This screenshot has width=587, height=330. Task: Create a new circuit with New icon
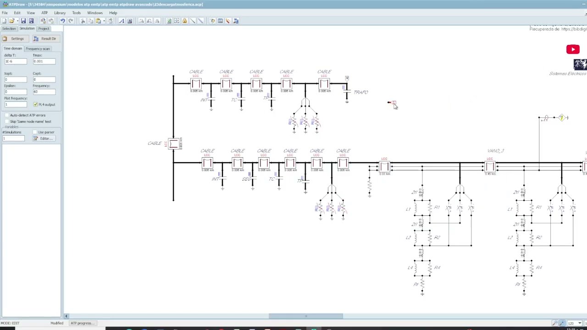tap(4, 21)
